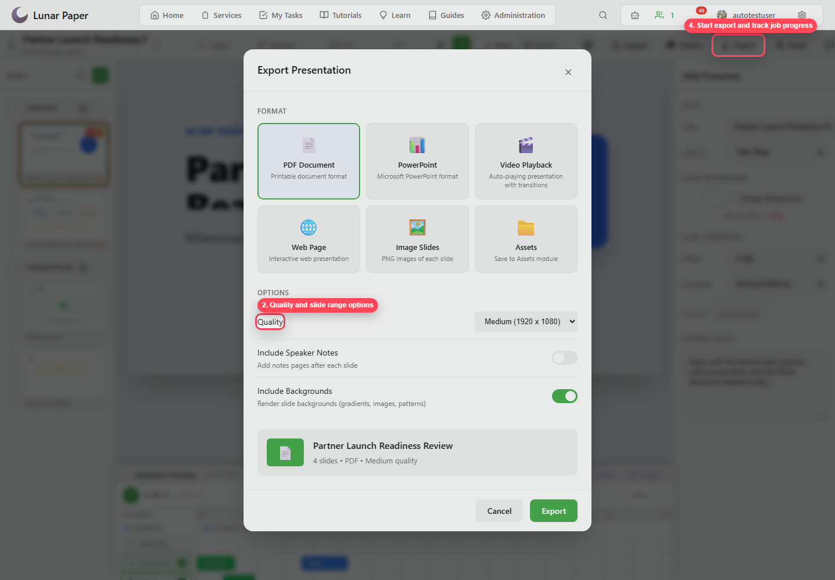The height and width of the screenshot is (580, 835).
Task: Choose the Image Slides format
Action: (418, 239)
